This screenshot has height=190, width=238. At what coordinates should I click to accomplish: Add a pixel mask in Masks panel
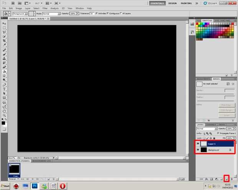228,84
